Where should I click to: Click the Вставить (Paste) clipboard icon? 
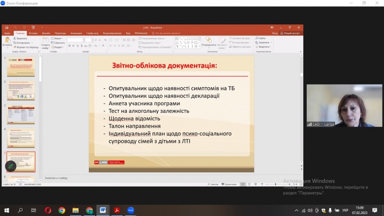point(7,40)
